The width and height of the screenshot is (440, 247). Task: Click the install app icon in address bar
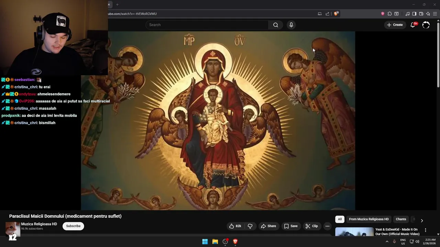pyautogui.click(x=320, y=14)
